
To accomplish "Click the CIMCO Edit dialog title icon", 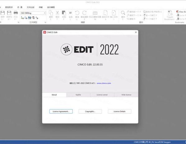I will point(44,32).
